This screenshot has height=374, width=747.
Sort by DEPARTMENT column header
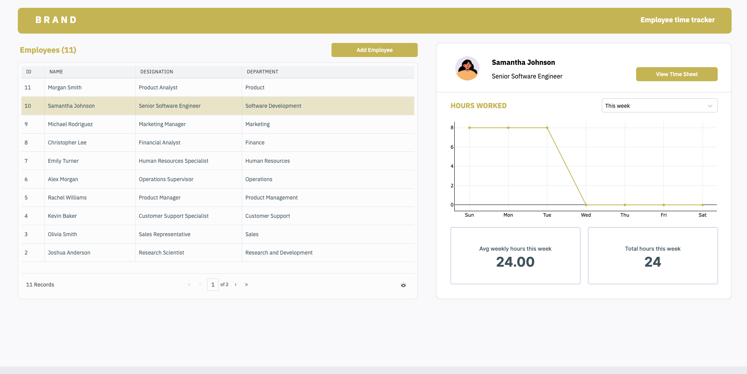pyautogui.click(x=262, y=72)
